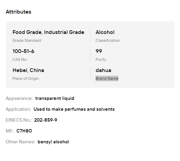
Task: Select the molecular formula C7H8O
Action: (x=24, y=131)
